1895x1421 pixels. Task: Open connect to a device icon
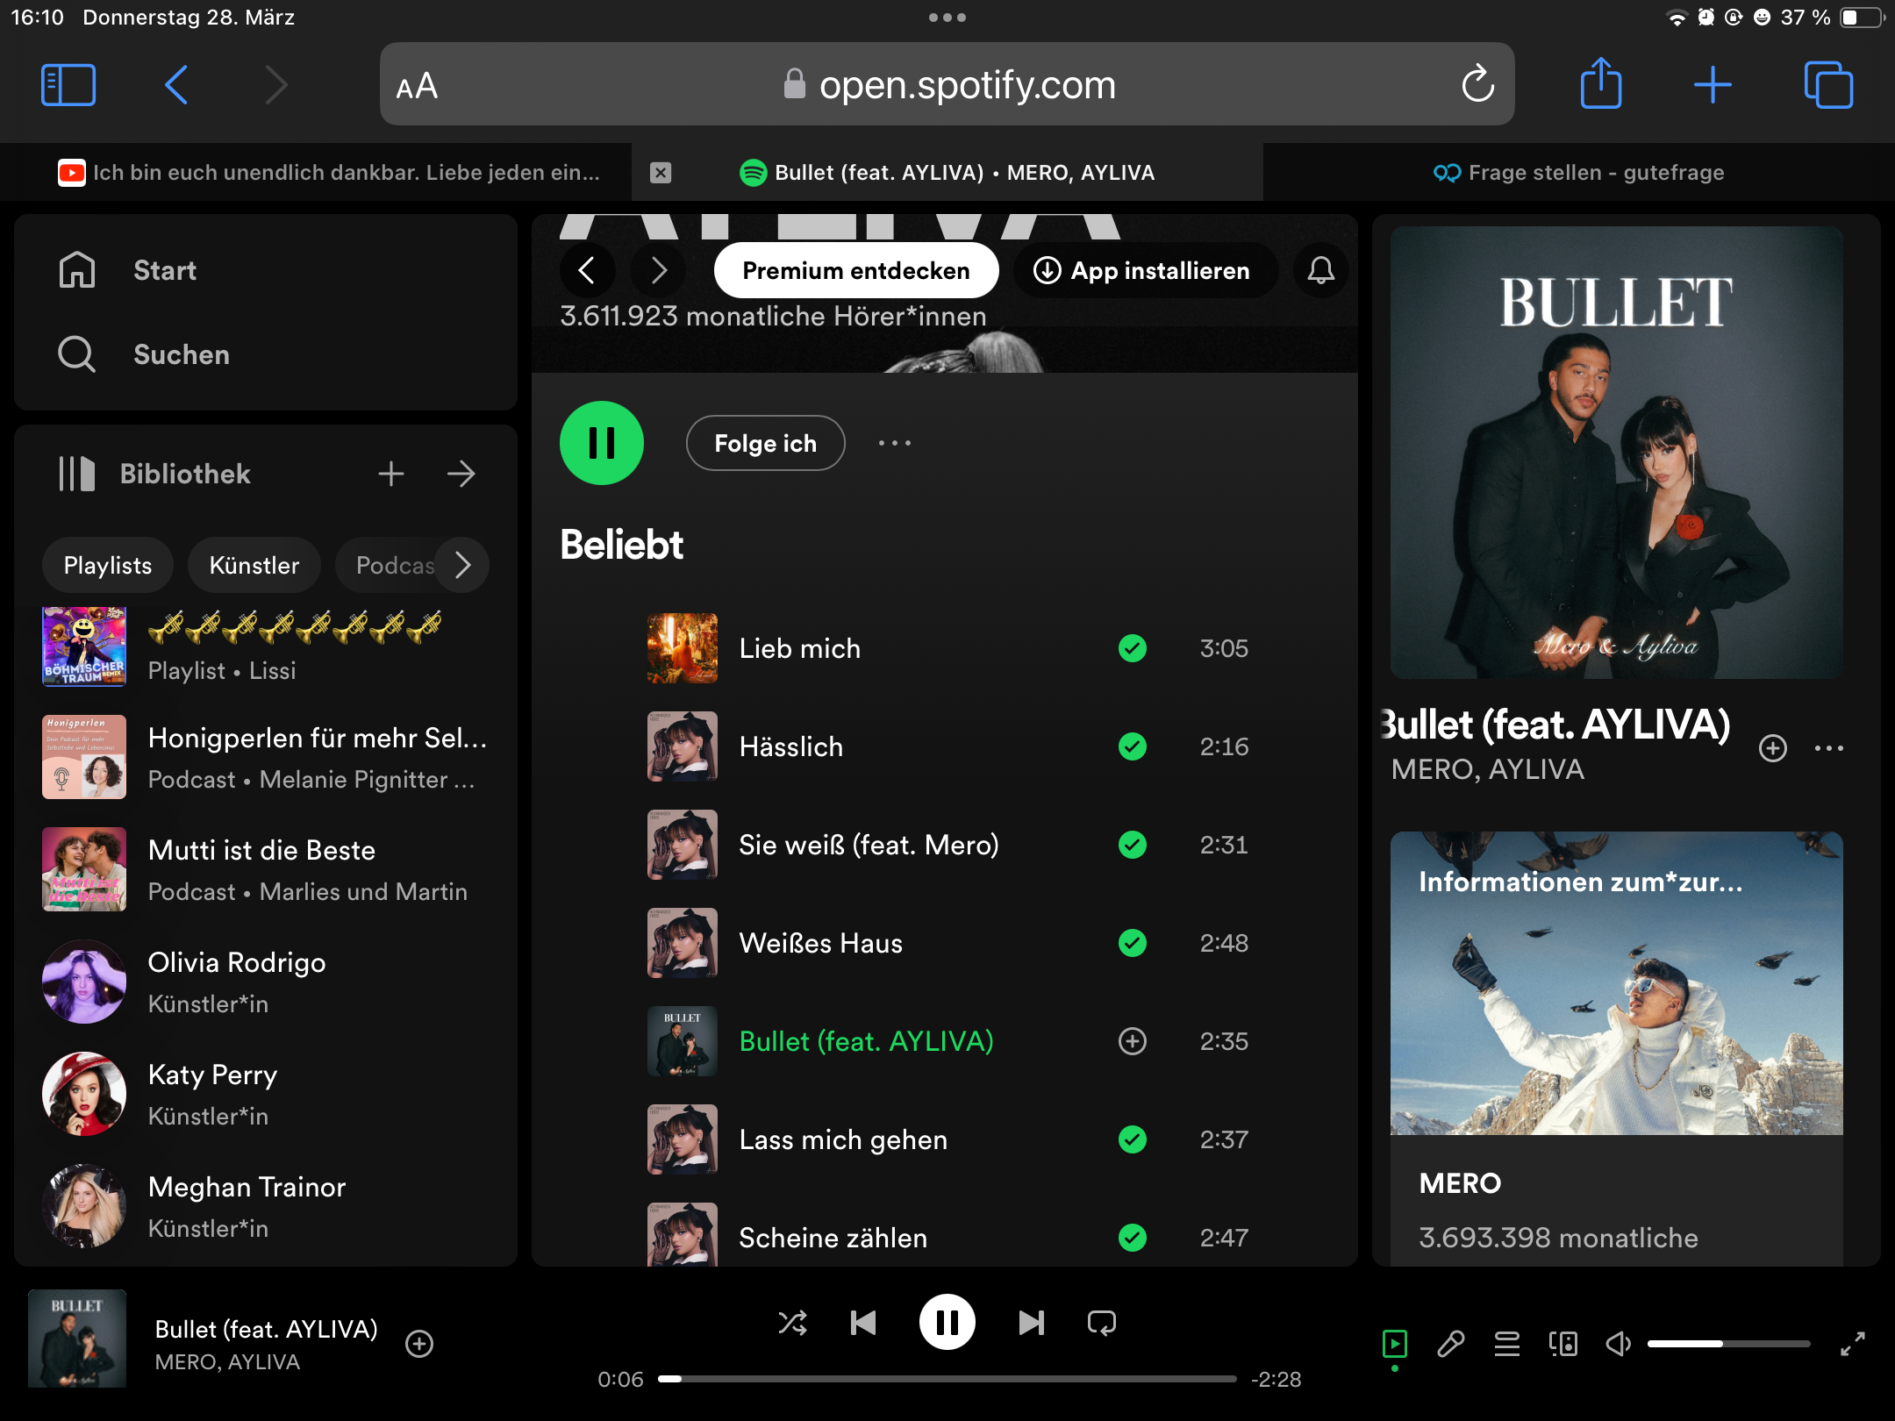(x=1562, y=1344)
